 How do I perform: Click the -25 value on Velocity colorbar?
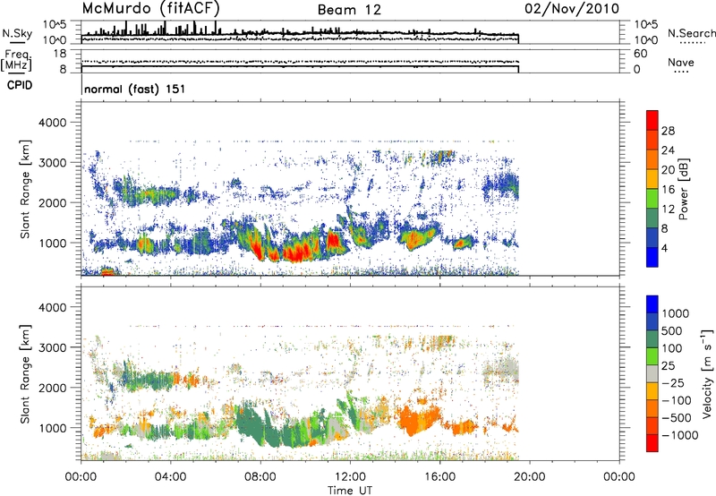(x=673, y=382)
